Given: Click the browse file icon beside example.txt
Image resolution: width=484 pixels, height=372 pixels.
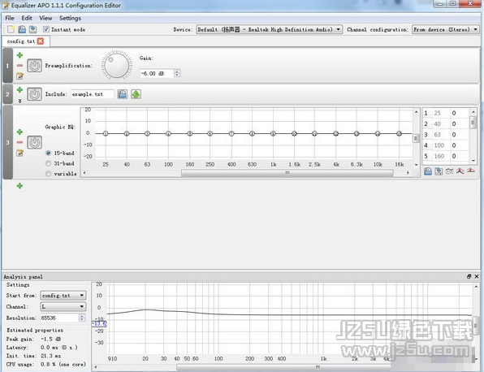Looking at the screenshot, I should click(x=123, y=94).
